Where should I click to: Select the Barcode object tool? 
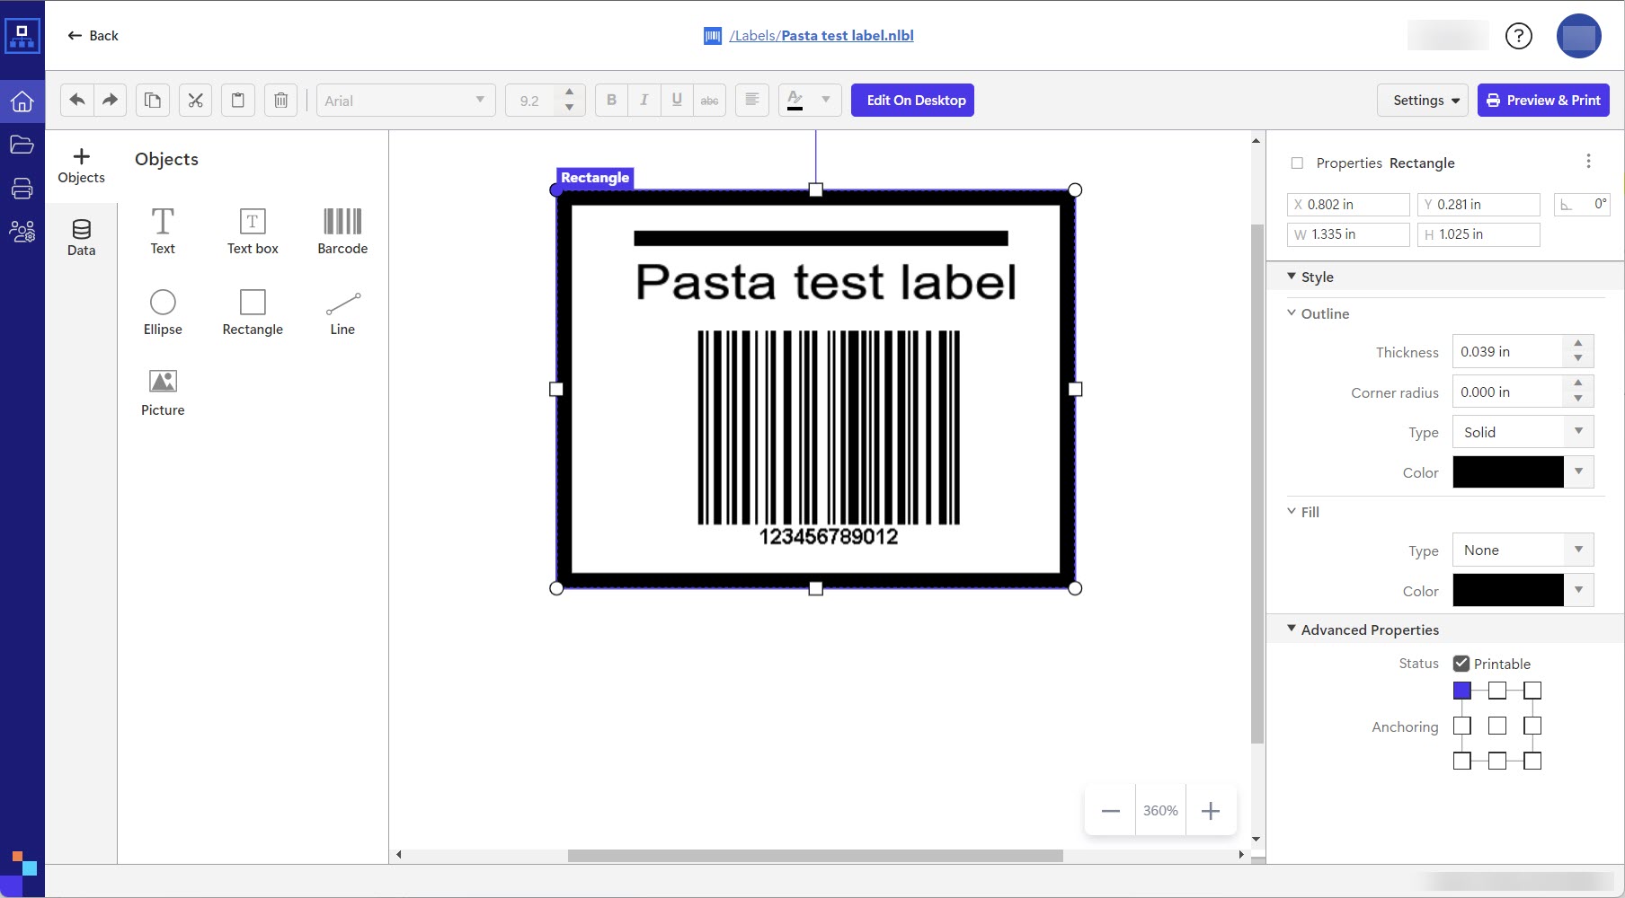pos(342,231)
